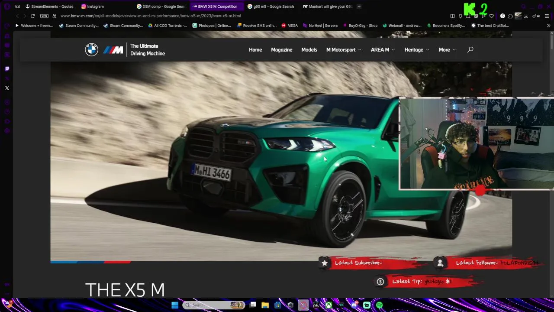Reload the BMW page
The width and height of the screenshot is (554, 312).
coord(32,16)
